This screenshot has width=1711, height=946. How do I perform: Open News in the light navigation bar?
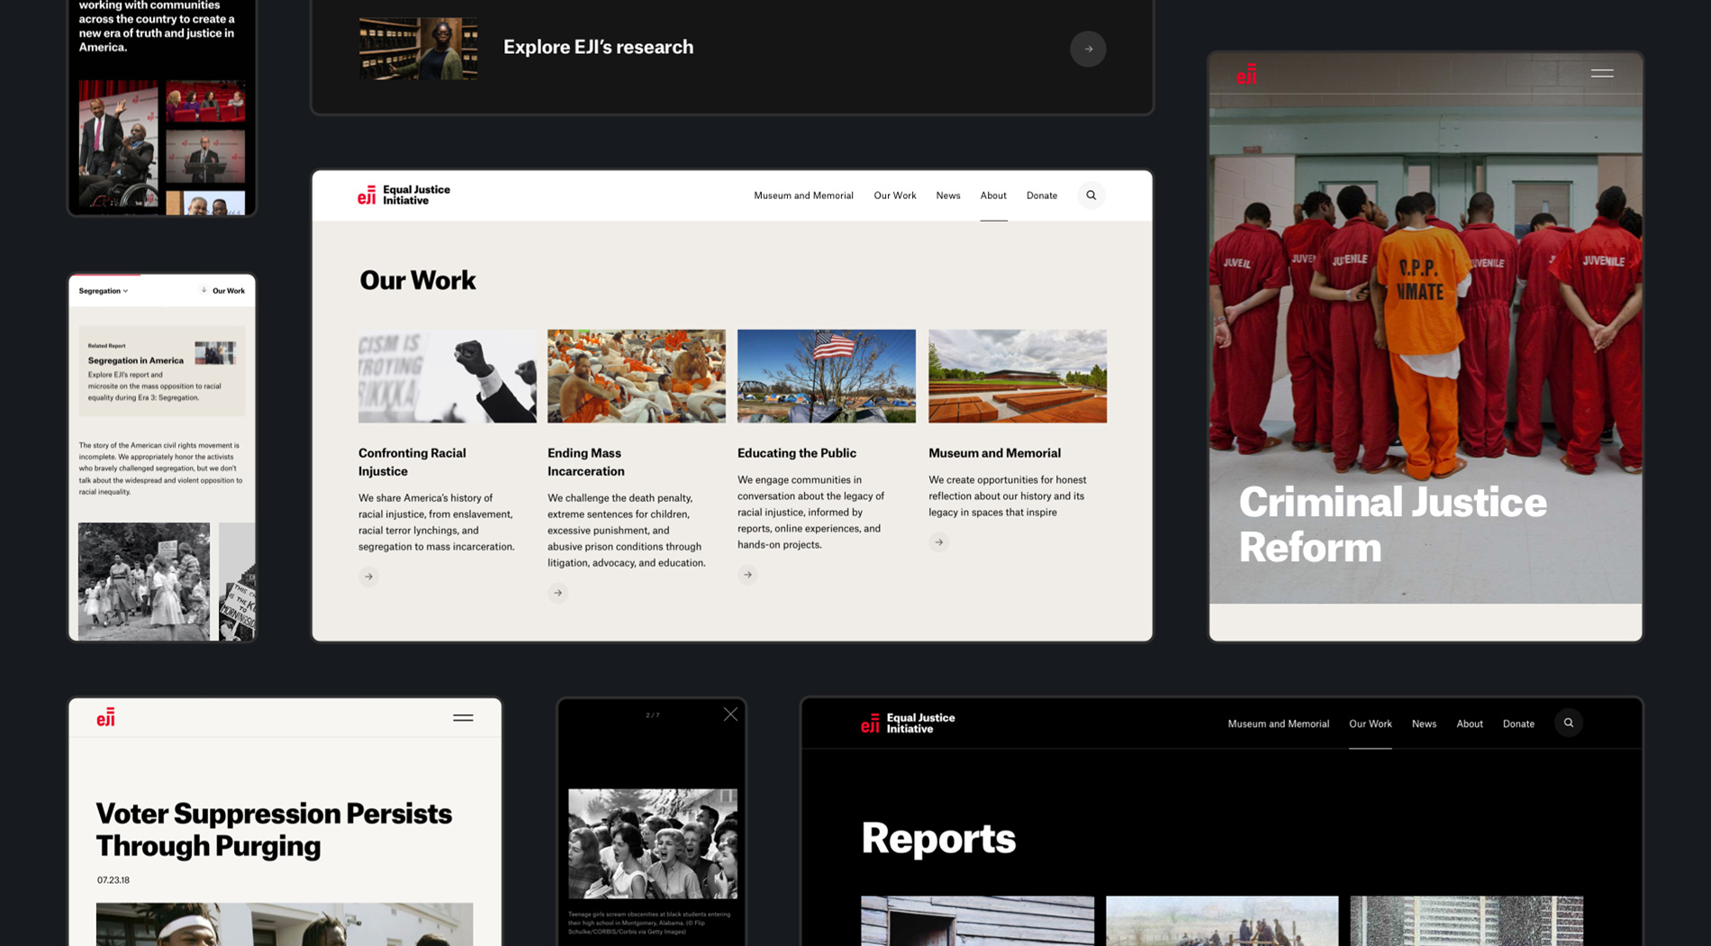(947, 196)
